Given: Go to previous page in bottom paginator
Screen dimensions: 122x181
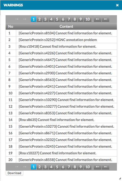Looking at the screenshot, I should point(24,167).
